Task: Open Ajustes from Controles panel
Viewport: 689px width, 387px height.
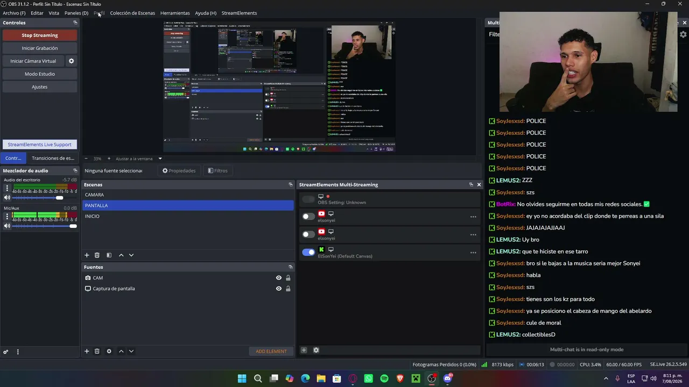Action: 40,87
